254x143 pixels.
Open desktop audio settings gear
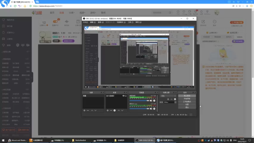[x=154, y=101]
